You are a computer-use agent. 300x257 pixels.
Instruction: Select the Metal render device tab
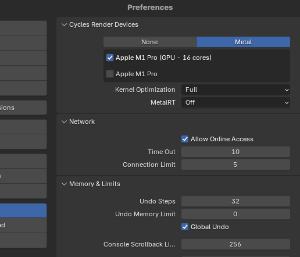coord(243,42)
